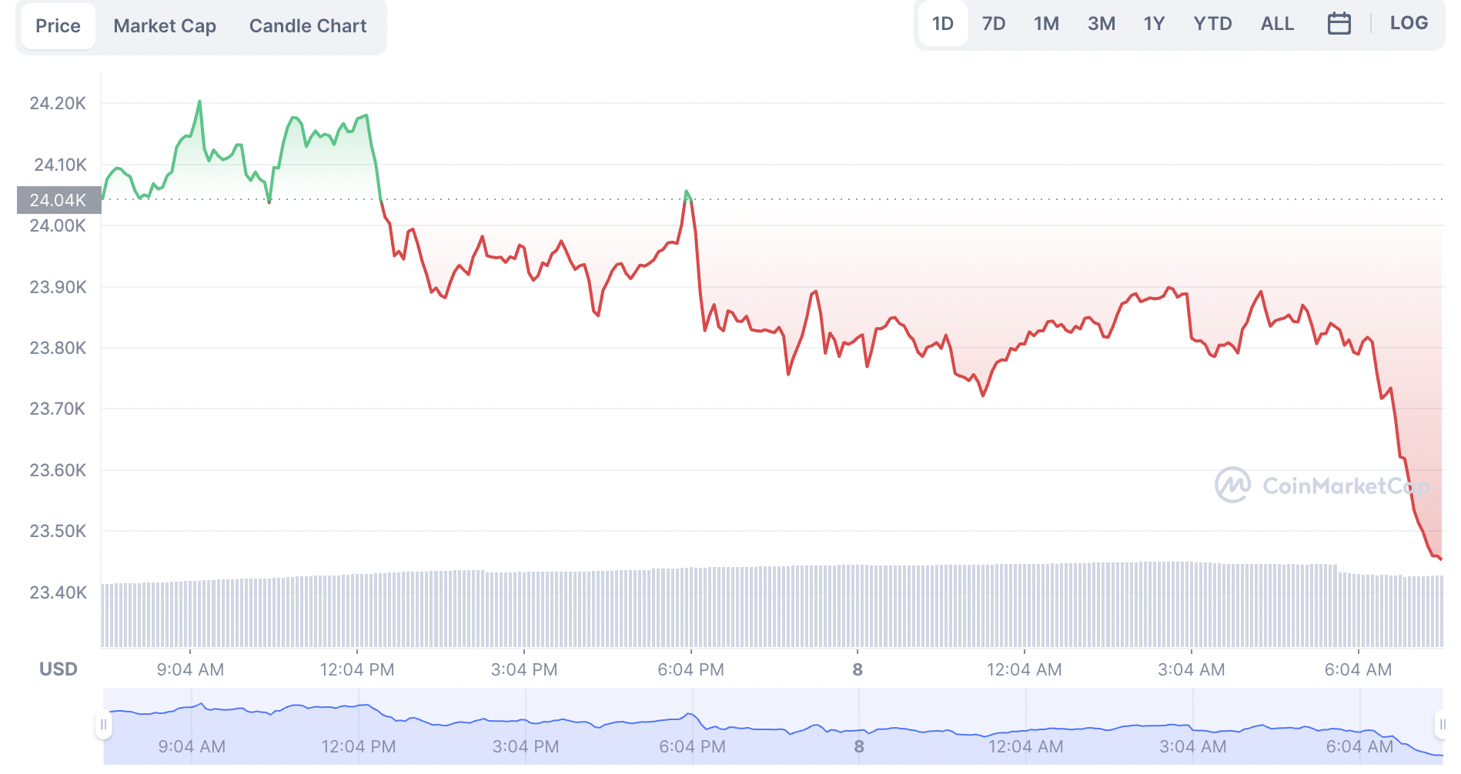
Task: Display ALL time price history
Action: (x=1277, y=24)
